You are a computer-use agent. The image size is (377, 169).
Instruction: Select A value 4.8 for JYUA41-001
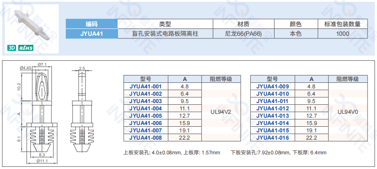point(185,87)
